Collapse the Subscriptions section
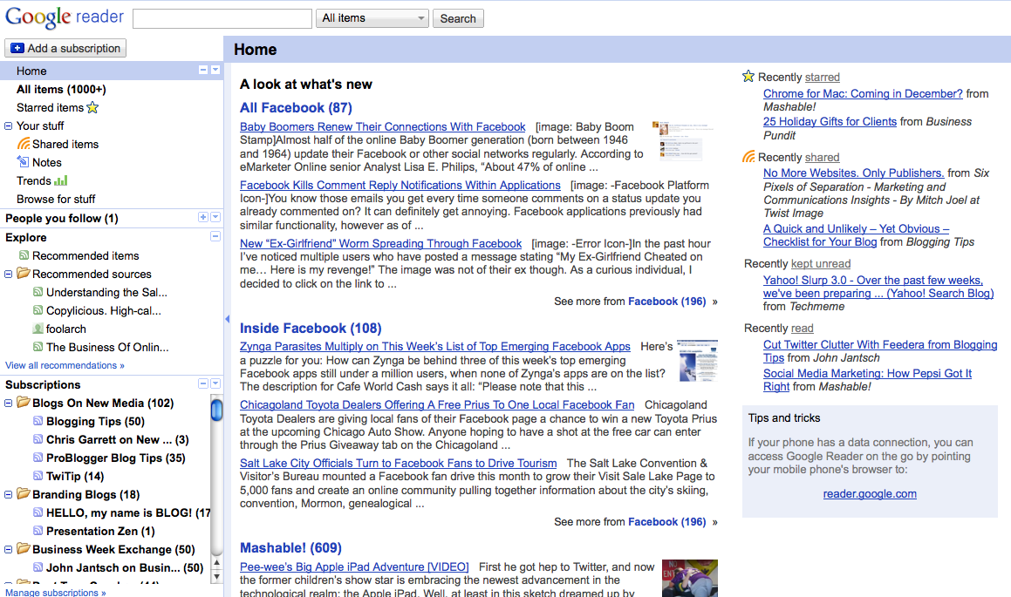The image size is (1011, 597). pyautogui.click(x=203, y=384)
